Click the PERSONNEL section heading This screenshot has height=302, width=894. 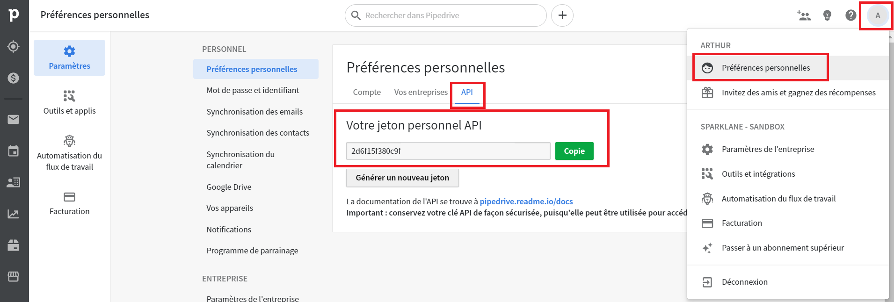pos(224,49)
